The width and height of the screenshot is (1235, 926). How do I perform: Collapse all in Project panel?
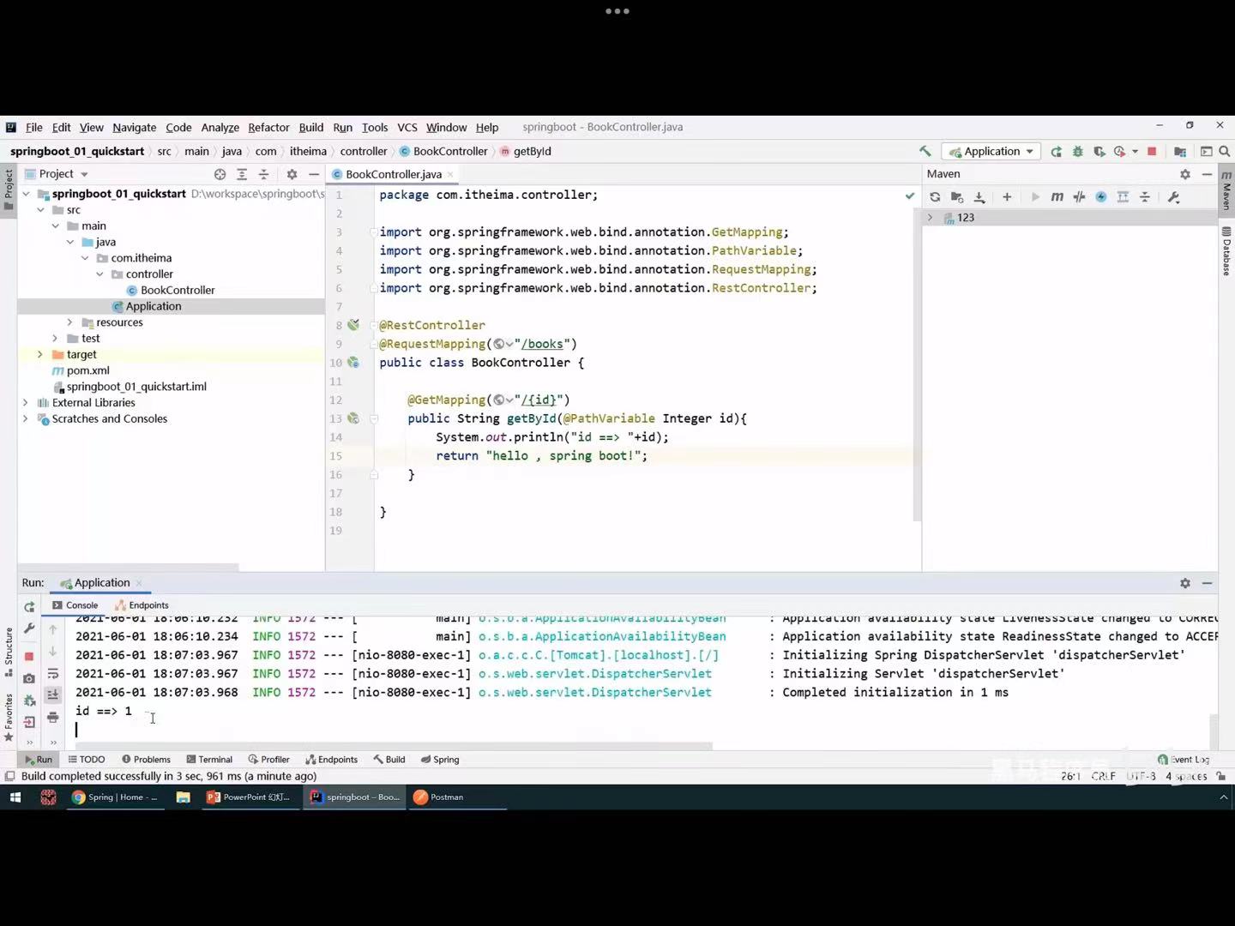(x=263, y=174)
